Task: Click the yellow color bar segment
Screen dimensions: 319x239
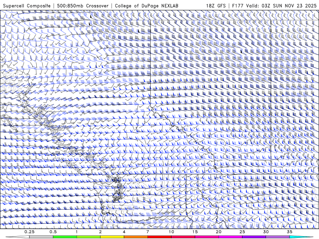Action: (x=112, y=237)
